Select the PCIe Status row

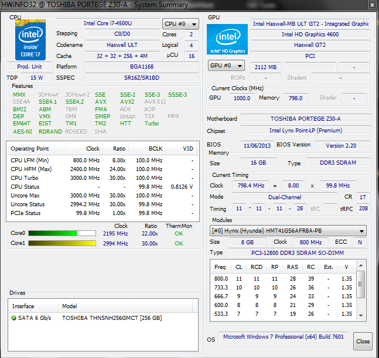[x=103, y=213]
